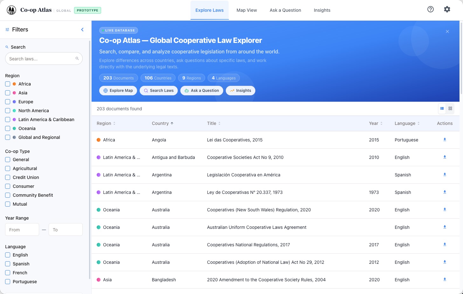The image size is (463, 294).
Task: Click inside the From year range field
Action: point(22,229)
